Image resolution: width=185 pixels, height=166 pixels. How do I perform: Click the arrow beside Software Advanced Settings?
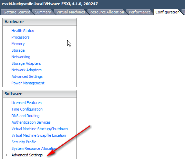(x=7, y=155)
